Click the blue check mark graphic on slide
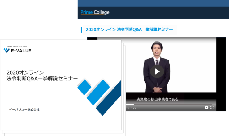Image resolution: width=229 pixels, height=136 pixels. point(99,97)
